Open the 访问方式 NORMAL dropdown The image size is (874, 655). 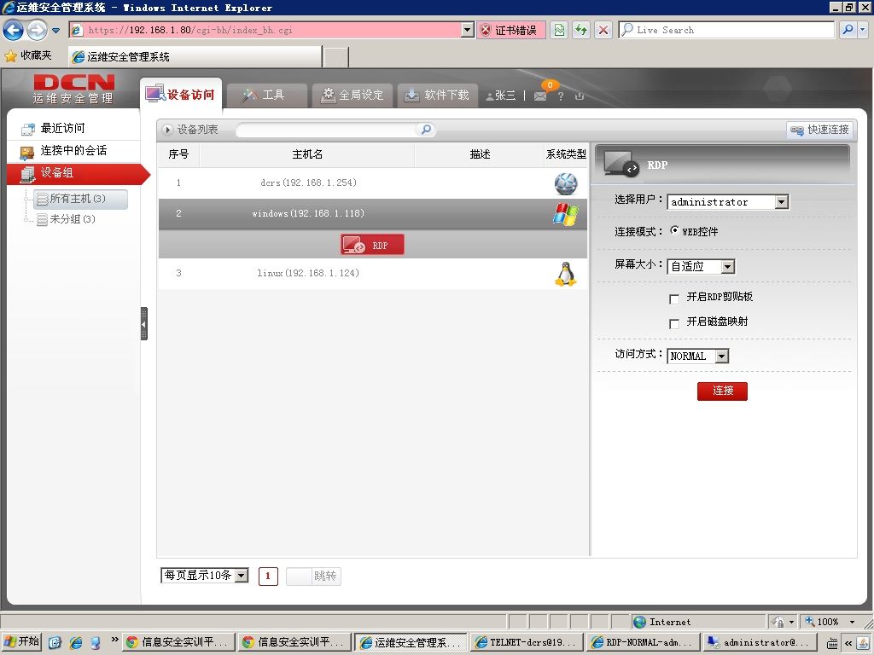coord(698,356)
